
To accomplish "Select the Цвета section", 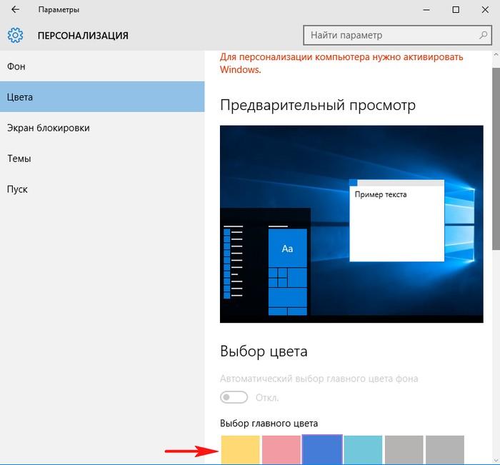I will pos(102,97).
